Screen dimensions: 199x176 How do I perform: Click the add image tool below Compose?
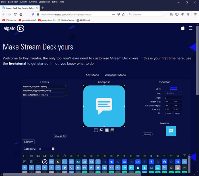point(101,130)
